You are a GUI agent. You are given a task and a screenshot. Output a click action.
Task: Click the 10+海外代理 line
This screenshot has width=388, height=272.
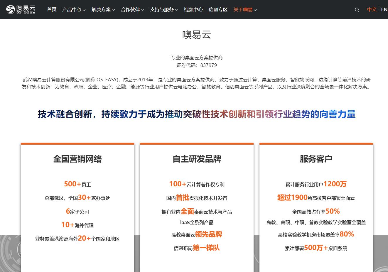[77, 225]
